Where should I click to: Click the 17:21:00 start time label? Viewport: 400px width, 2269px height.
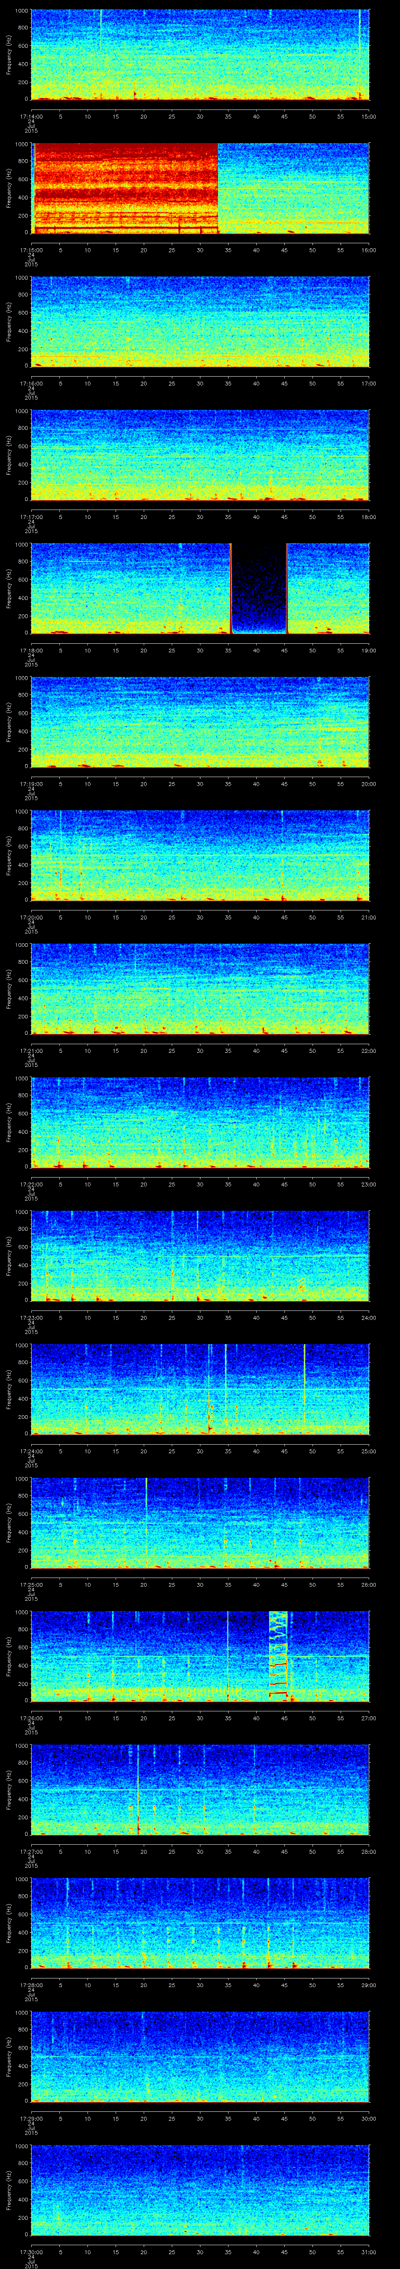pyautogui.click(x=32, y=1051)
